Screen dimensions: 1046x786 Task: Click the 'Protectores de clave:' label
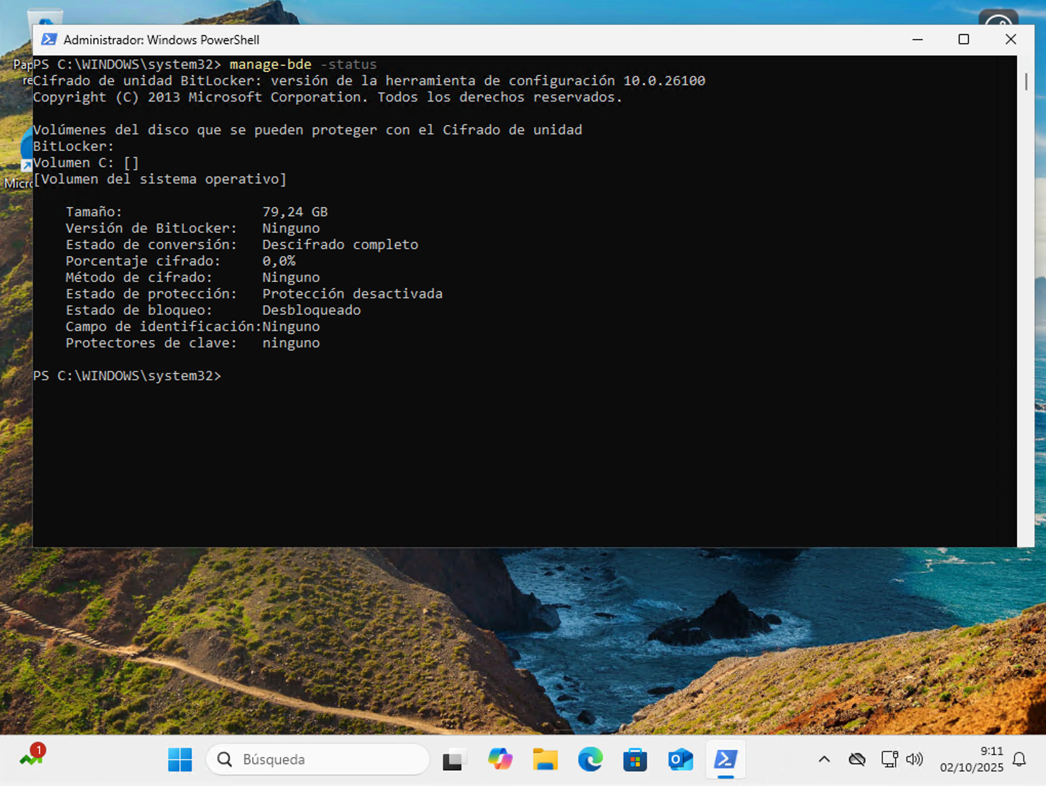(x=151, y=343)
